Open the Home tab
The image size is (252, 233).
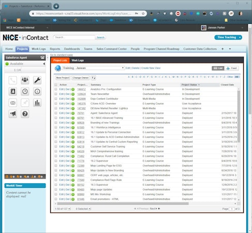pos(9,49)
